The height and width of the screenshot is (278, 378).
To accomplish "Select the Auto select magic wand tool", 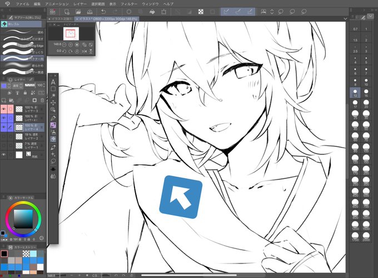I will (53, 96).
